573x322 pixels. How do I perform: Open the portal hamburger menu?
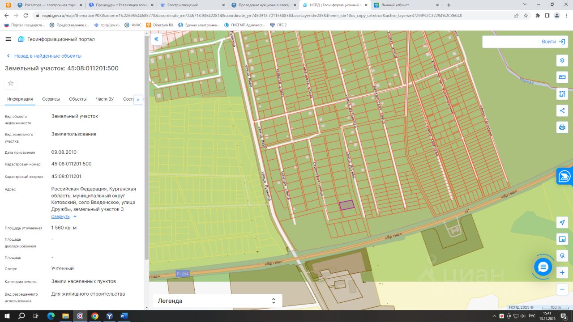[x=8, y=39]
